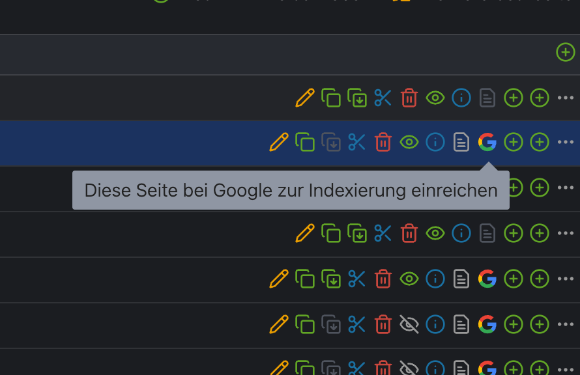580x375 pixels.
Task: Click the topmost pencil edit icon
Action: [x=305, y=98]
